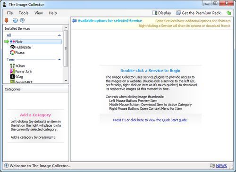Click Get the Premium Pack
Viewport: 236px width, 172px height.
198,13
